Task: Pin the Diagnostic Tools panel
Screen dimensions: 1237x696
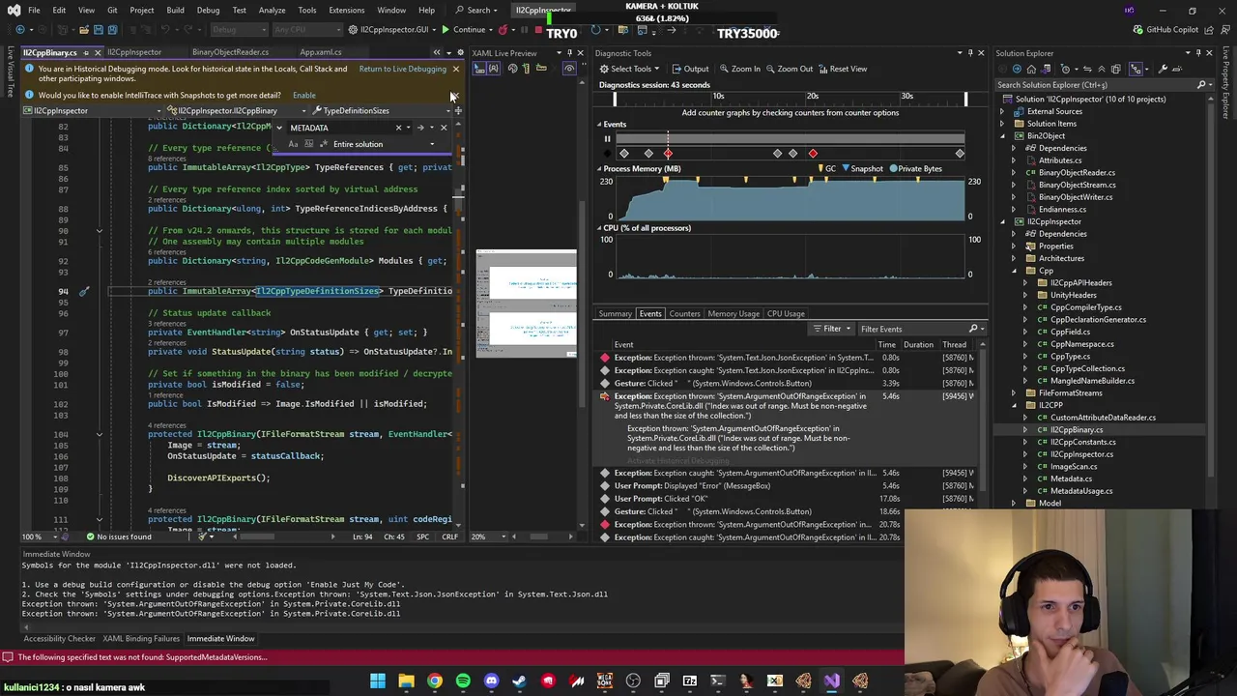Action: click(x=969, y=52)
